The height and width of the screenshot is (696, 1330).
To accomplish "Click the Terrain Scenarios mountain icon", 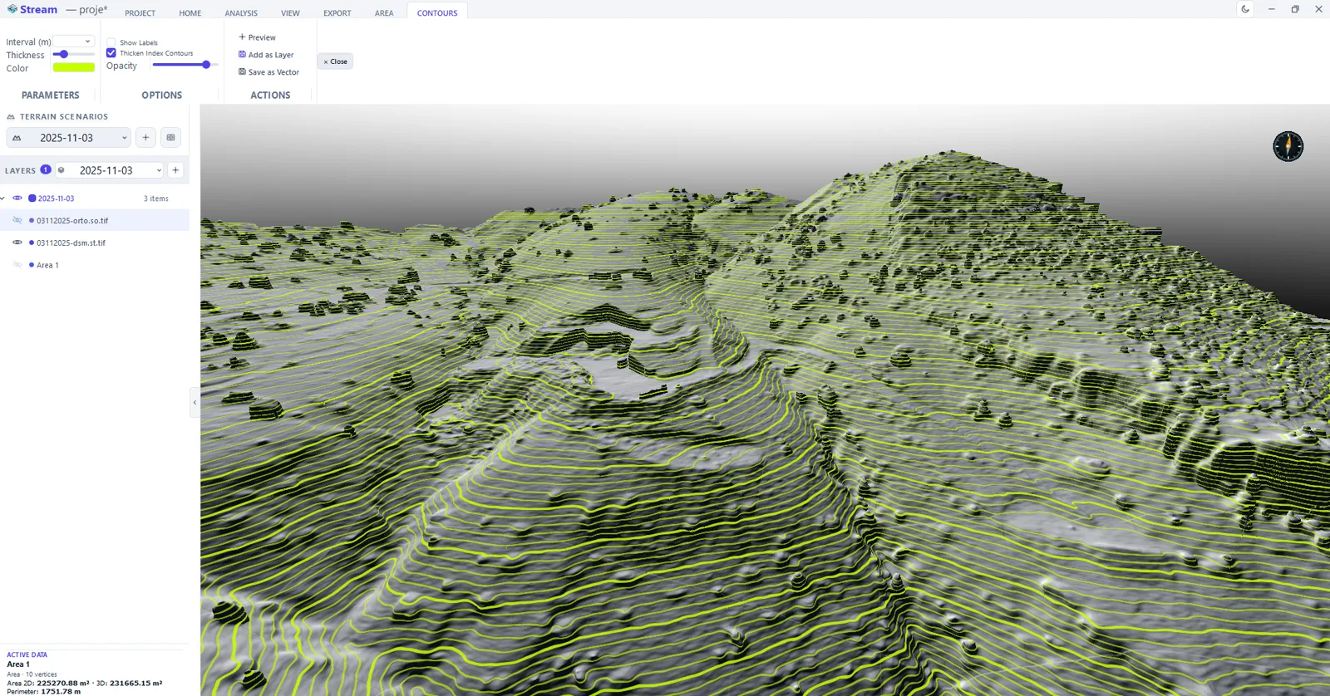I will pos(11,117).
